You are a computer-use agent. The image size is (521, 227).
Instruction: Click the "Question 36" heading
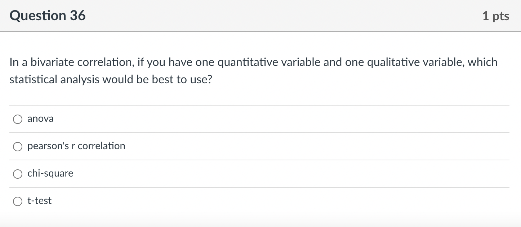pyautogui.click(x=48, y=16)
